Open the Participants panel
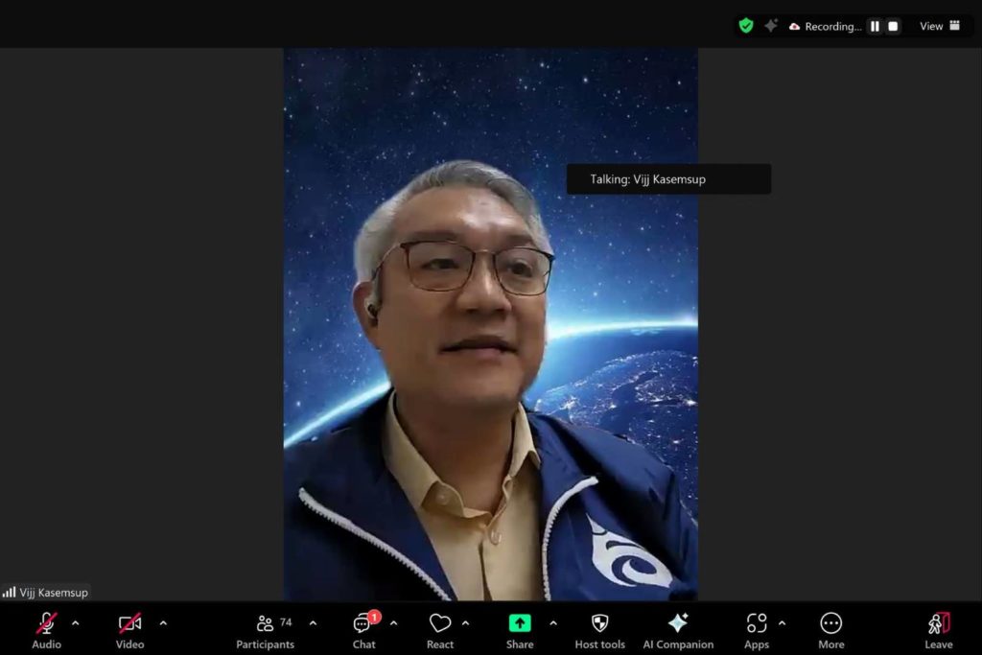 [265, 631]
